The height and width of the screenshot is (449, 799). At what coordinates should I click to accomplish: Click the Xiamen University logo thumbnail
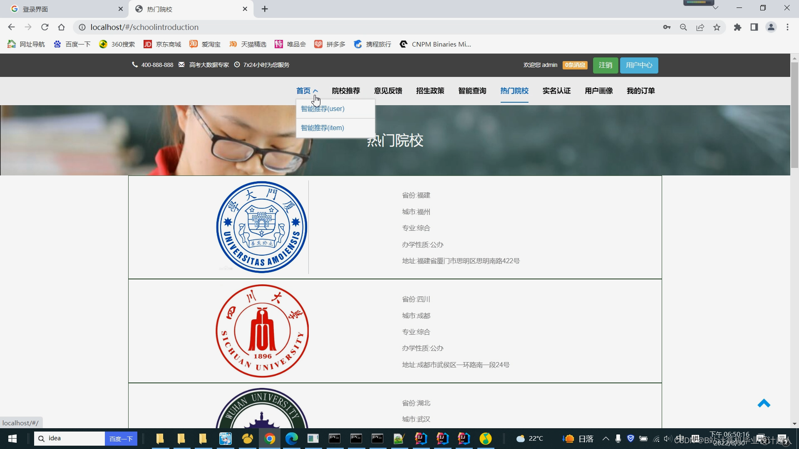coord(262,227)
